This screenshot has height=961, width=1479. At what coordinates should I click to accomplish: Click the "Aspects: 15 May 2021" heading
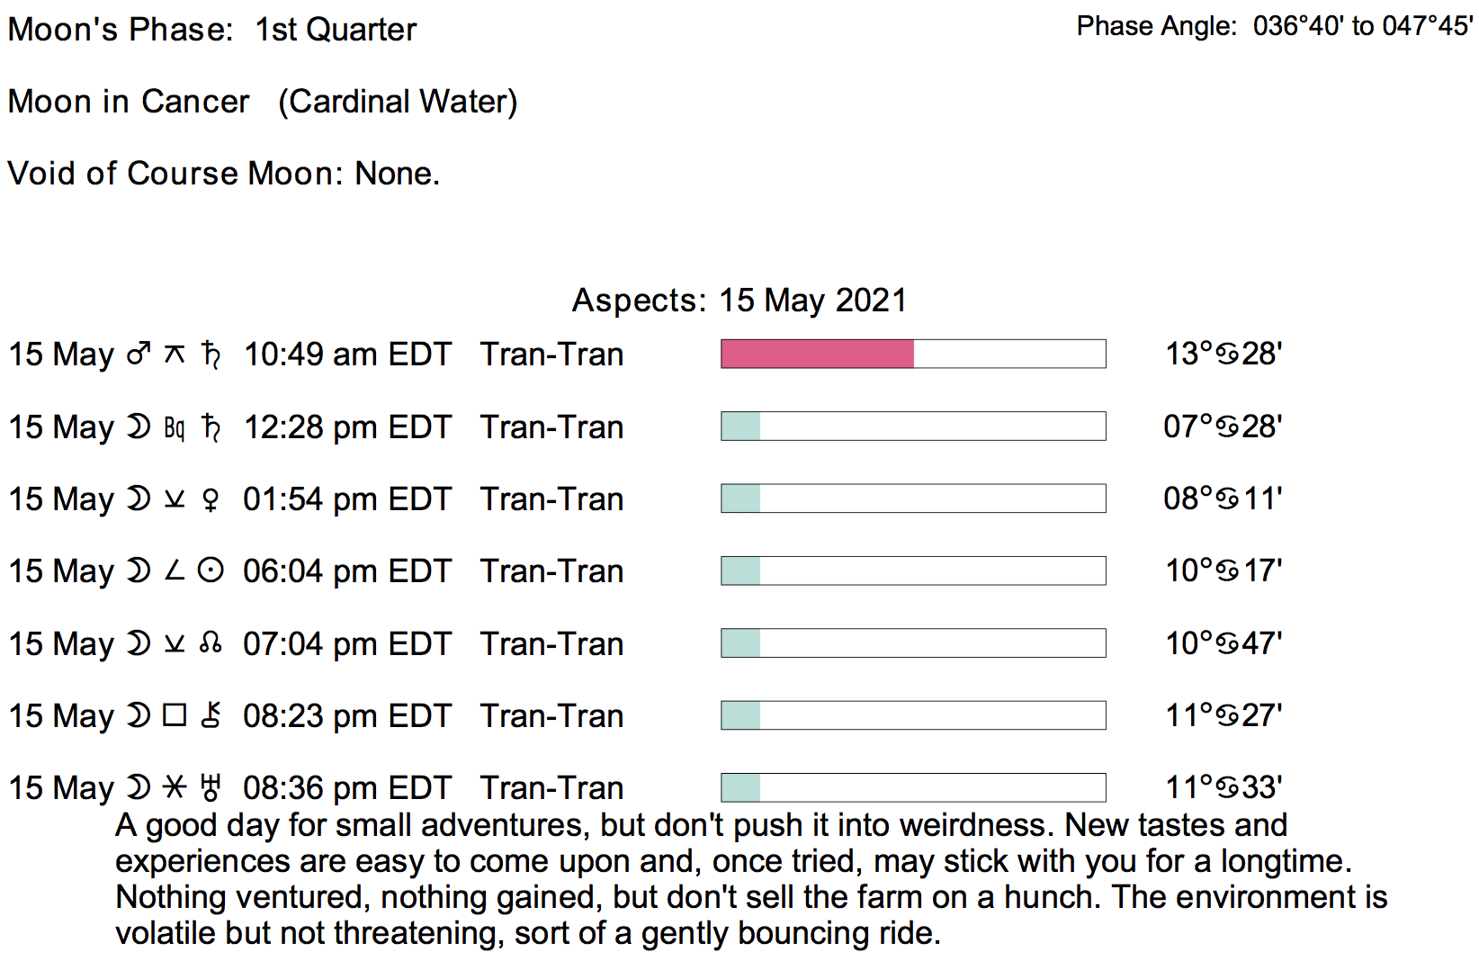[739, 301]
